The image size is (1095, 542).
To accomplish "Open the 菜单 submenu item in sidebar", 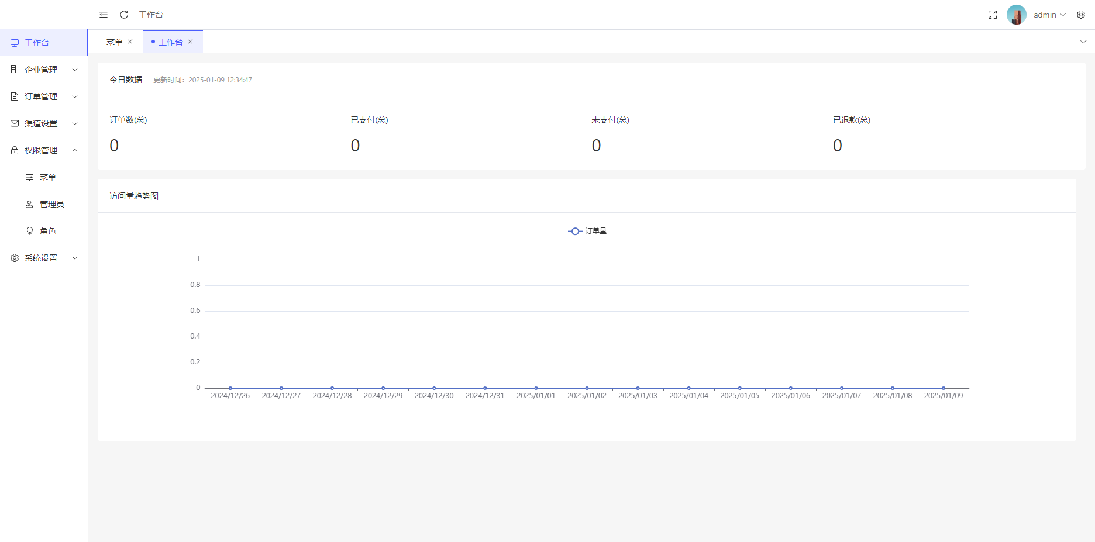I will pyautogui.click(x=47, y=177).
